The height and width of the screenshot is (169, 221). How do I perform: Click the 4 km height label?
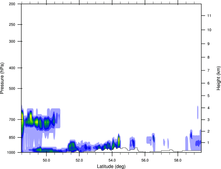[209, 108]
